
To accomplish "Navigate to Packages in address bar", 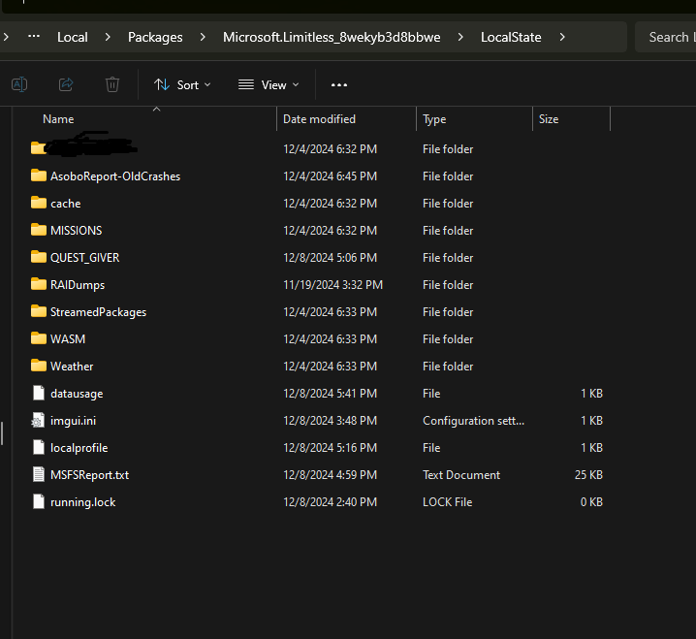I will [x=155, y=38].
